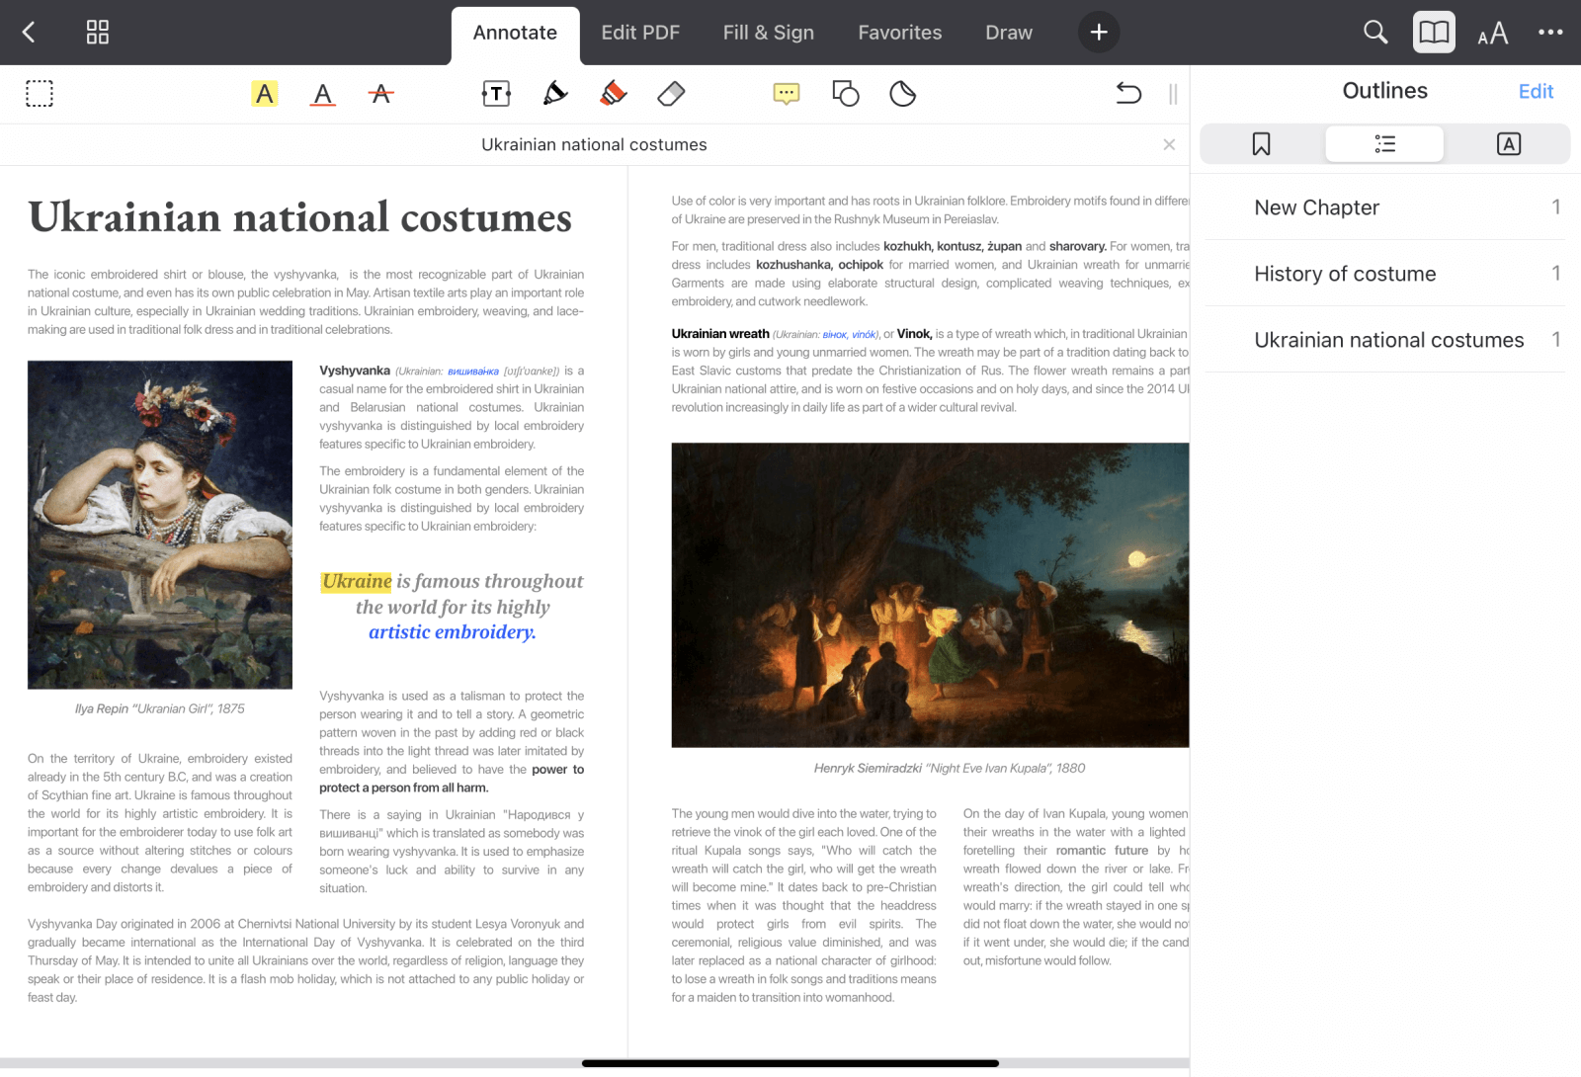Select the text highlight tool

(x=264, y=94)
